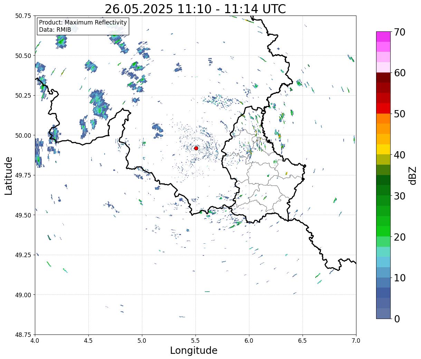This screenshot has height=359, width=421.
Task: Click latitude tick label 50.50
Action: 23,56
